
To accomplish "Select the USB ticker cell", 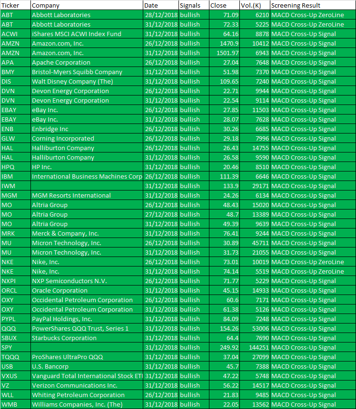I will coord(15,366).
